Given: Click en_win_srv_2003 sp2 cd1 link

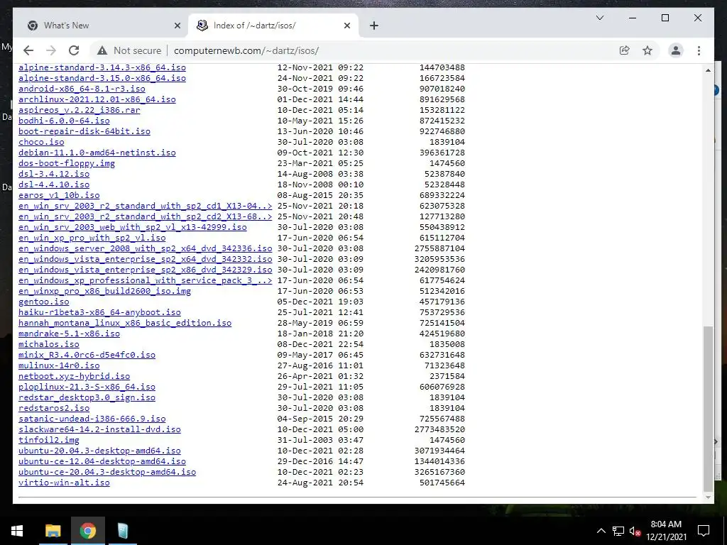Looking at the screenshot, I should pyautogui.click(x=145, y=207).
